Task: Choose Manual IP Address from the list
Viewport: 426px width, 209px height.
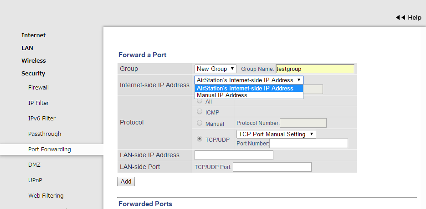Action: (222, 95)
